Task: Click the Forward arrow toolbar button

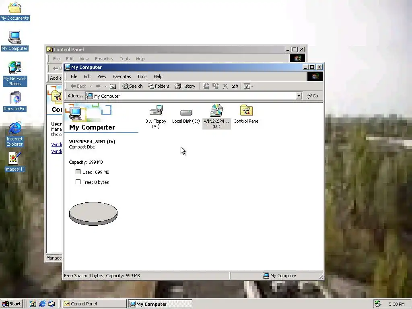Action: point(98,86)
